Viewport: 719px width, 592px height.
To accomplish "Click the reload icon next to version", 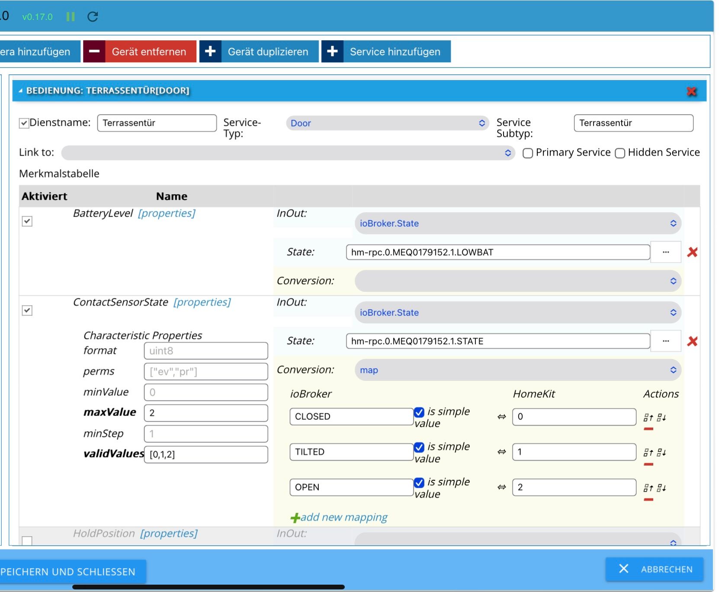I will pyautogui.click(x=93, y=17).
